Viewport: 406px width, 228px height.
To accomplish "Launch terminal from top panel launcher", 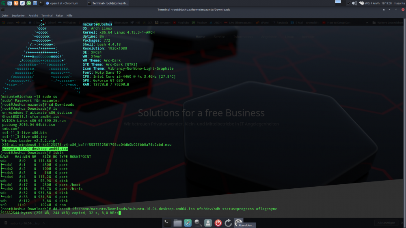I will point(41,3).
